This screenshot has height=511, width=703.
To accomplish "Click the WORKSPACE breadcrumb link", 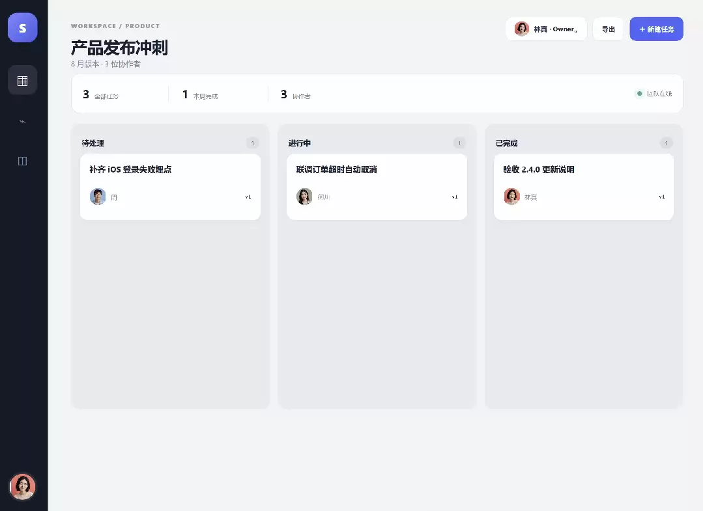I will (93, 26).
